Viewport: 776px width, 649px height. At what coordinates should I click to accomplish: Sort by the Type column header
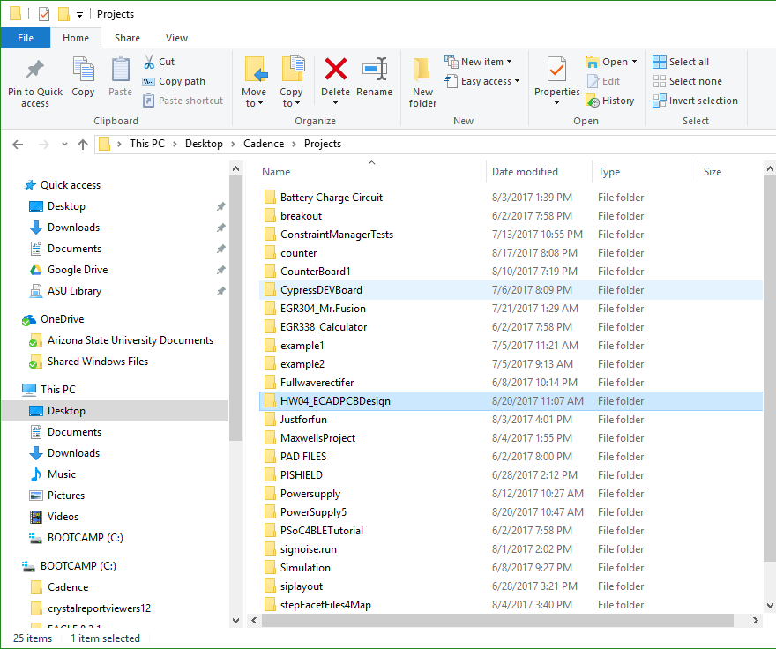(x=608, y=172)
